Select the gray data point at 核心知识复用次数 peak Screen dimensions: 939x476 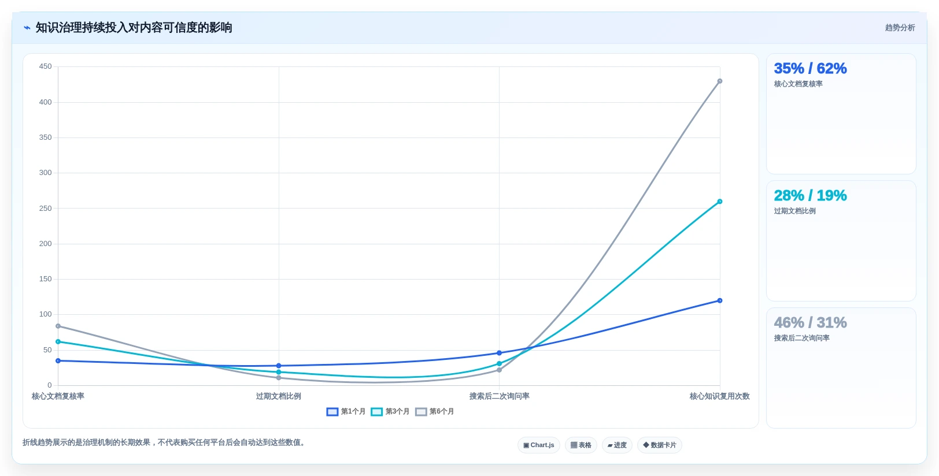720,81
